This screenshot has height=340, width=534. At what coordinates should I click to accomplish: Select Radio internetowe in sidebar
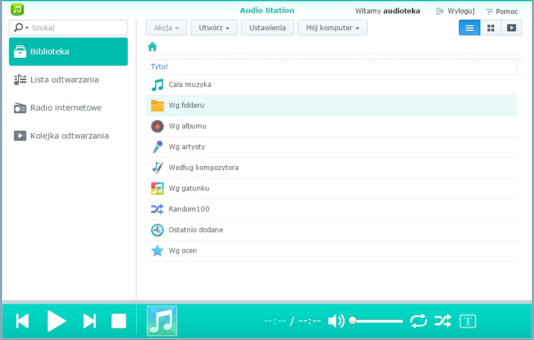click(x=66, y=108)
